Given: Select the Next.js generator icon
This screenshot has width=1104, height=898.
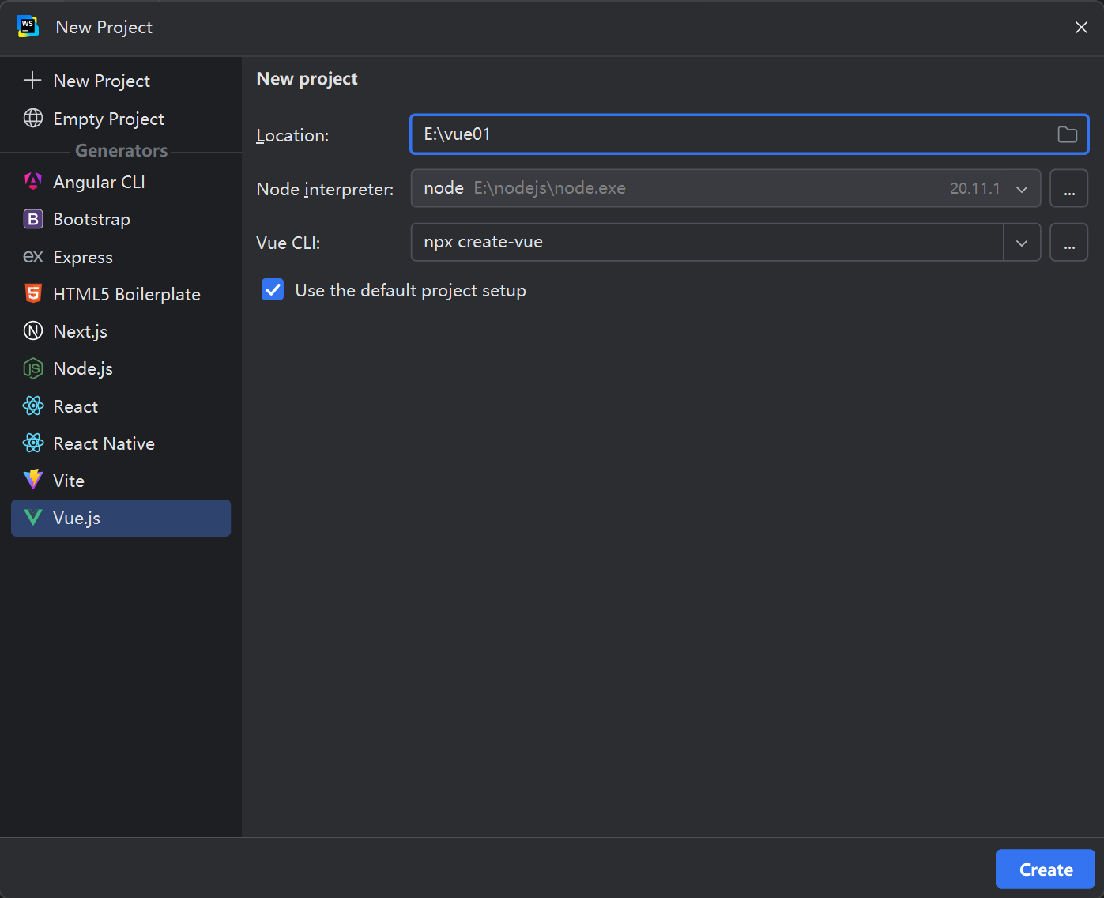Looking at the screenshot, I should coord(33,331).
